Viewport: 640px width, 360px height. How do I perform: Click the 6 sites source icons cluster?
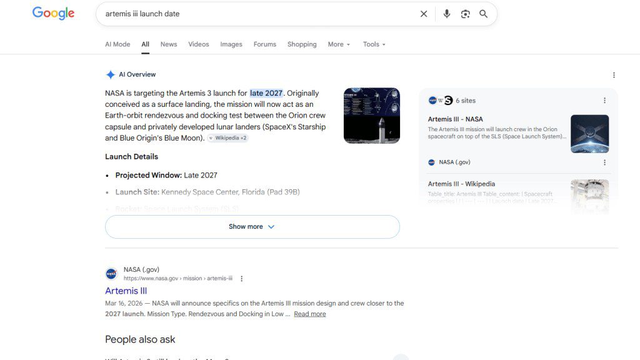[x=441, y=101]
